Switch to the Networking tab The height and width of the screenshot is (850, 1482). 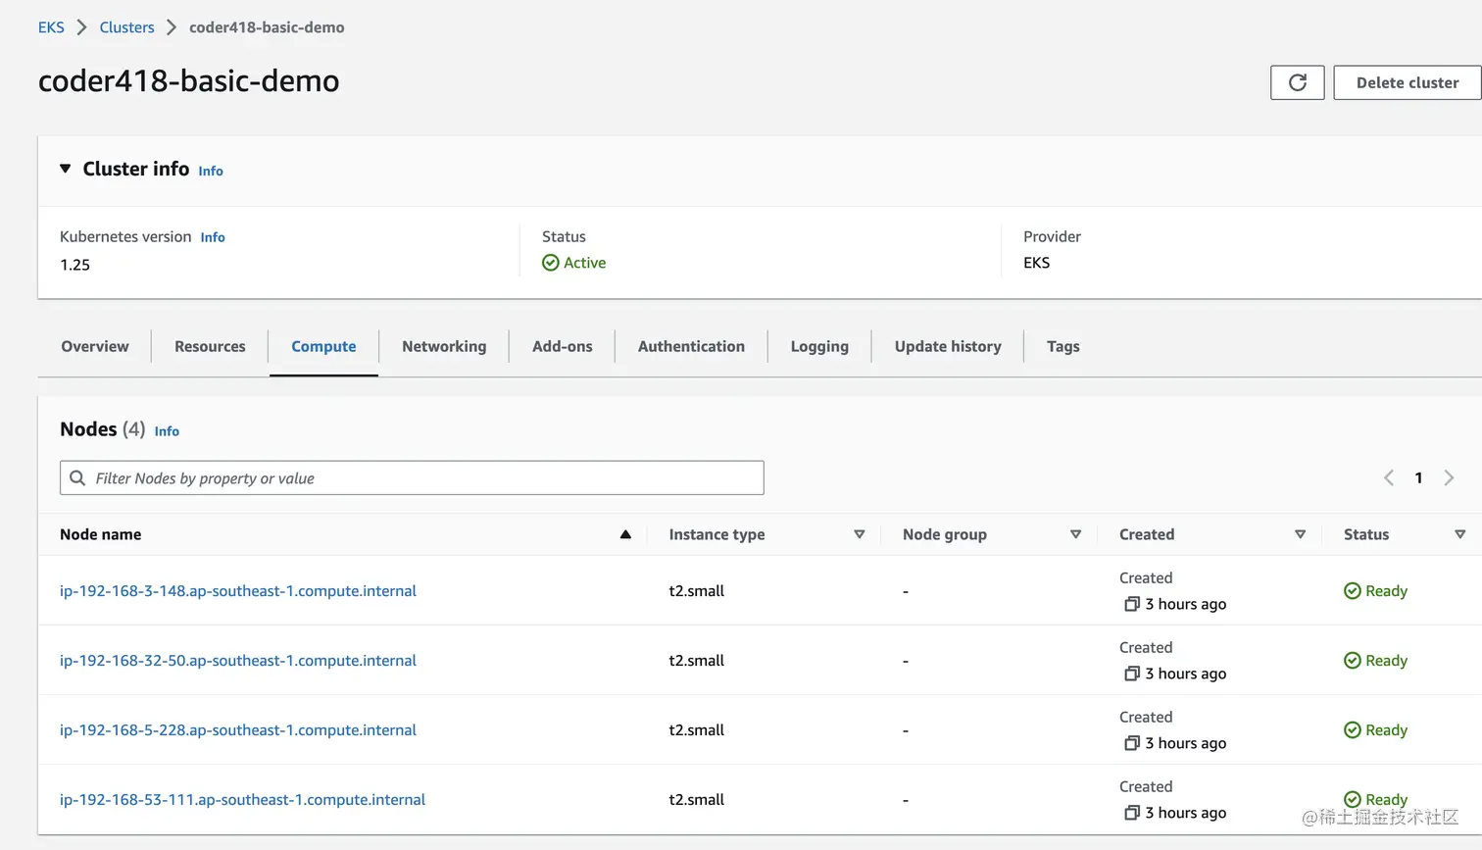tap(444, 346)
